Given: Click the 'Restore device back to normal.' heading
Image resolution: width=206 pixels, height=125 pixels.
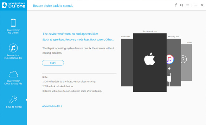Looking at the screenshot, I should pos(53,6).
